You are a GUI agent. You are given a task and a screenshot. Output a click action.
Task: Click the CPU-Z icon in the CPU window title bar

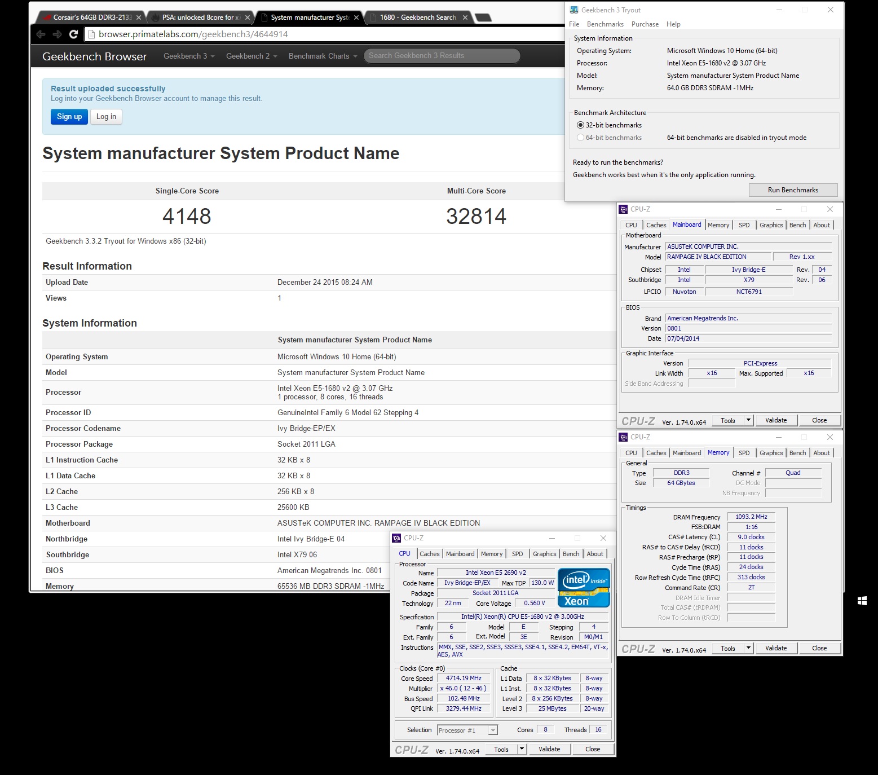point(396,538)
